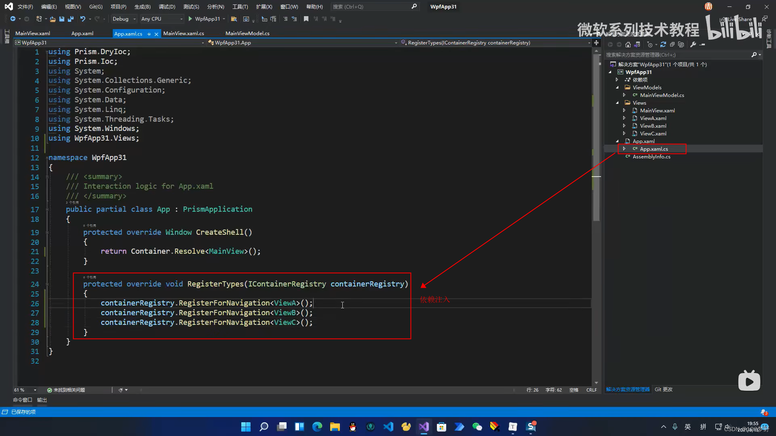Collapse the ViewModels folder node
The height and width of the screenshot is (436, 776).
click(617, 88)
